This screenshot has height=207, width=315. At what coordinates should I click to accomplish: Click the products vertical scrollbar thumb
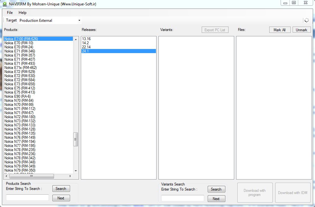76,139
